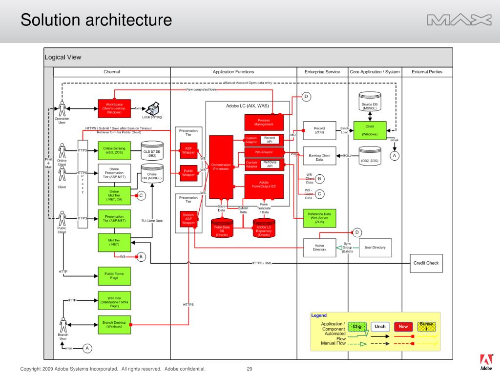Click the WS Adaptor box

[264, 152]
